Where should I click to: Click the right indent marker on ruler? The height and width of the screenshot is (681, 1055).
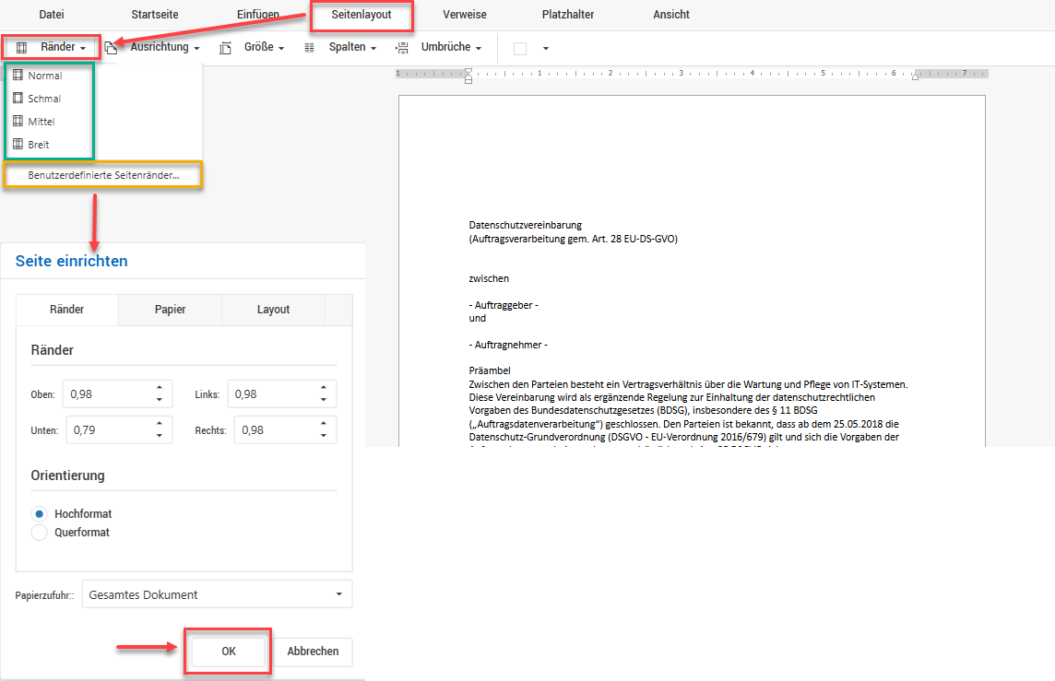click(915, 76)
